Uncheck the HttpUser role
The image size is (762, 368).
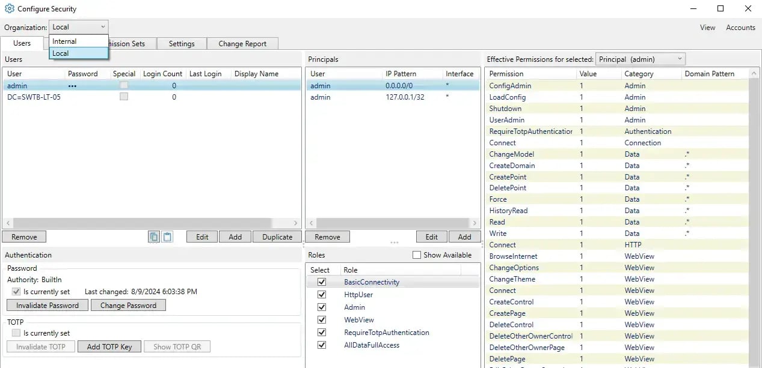click(x=323, y=294)
